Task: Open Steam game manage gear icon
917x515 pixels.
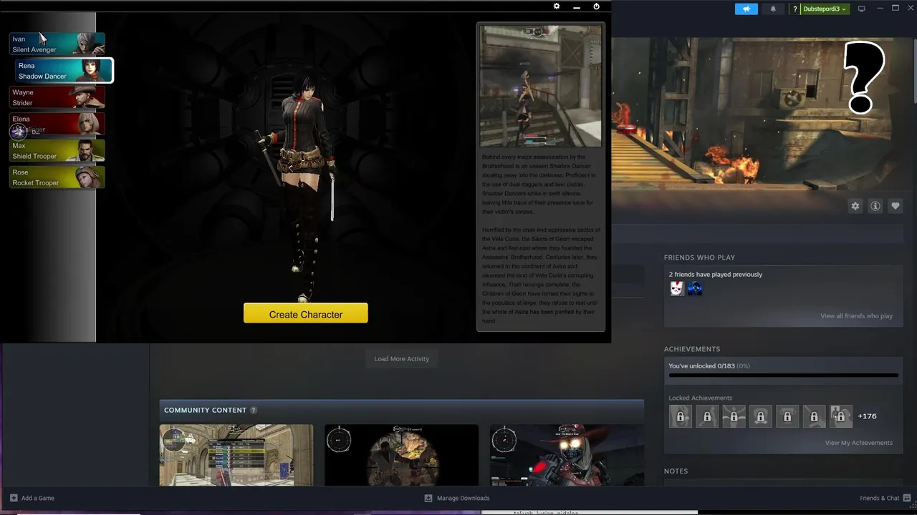Action: tap(855, 206)
